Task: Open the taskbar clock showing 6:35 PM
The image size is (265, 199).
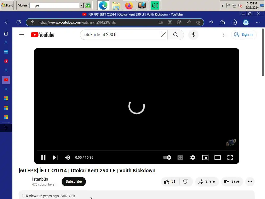Action: (252, 5)
